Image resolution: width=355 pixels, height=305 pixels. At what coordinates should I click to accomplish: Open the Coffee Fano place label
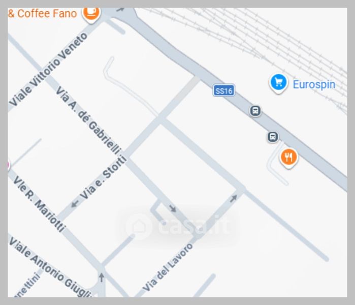pos(43,14)
